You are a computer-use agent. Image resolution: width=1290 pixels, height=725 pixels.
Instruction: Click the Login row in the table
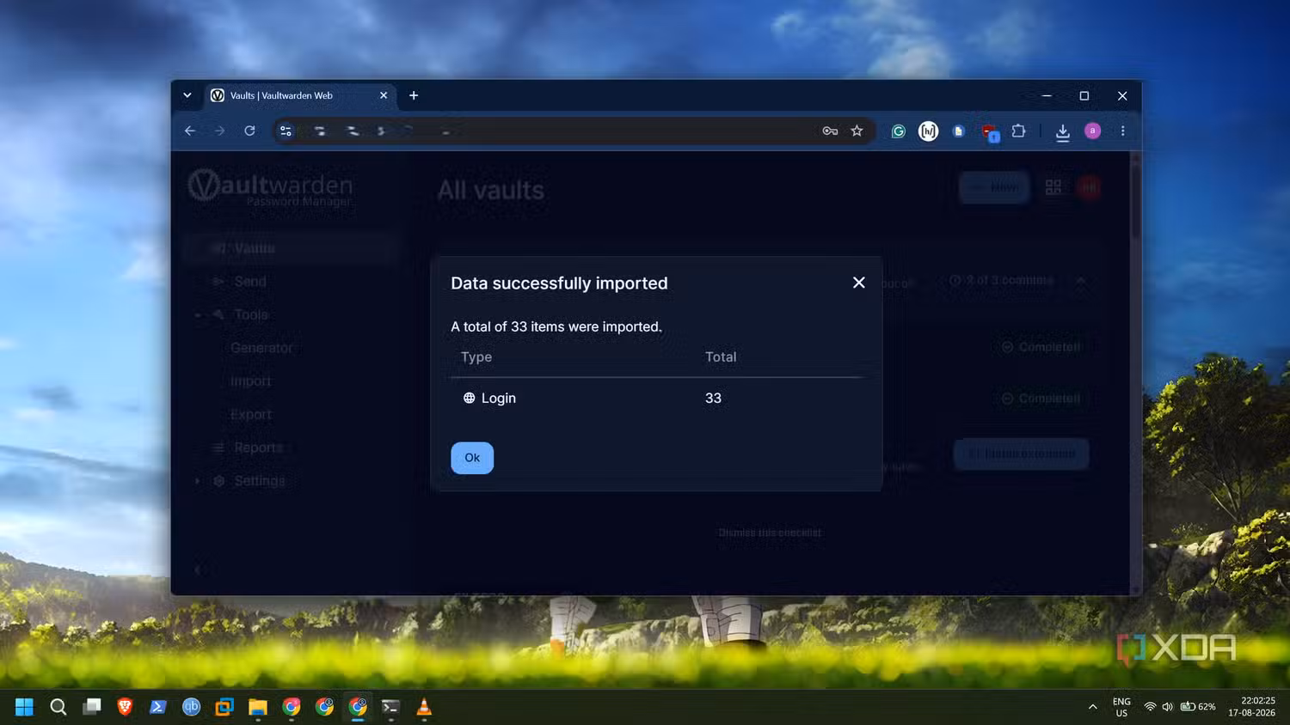click(656, 398)
